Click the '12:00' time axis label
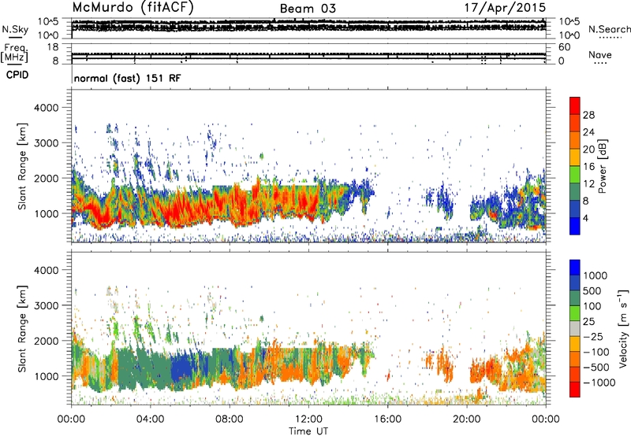The image size is (631, 436). click(308, 419)
